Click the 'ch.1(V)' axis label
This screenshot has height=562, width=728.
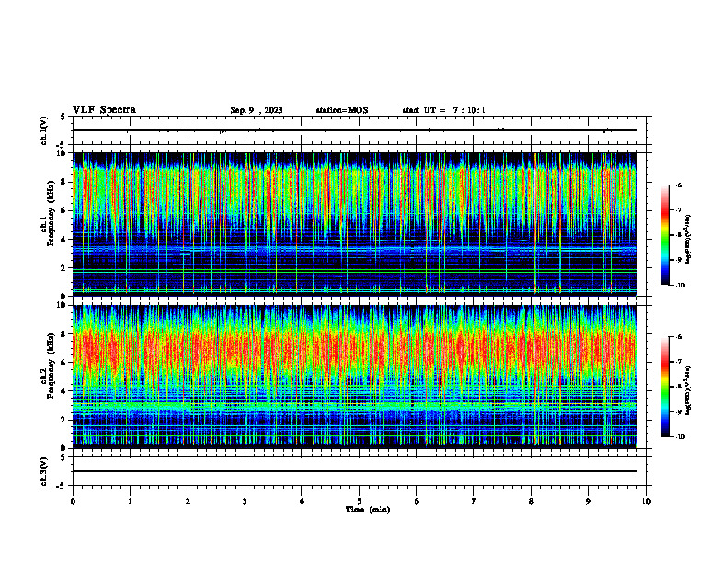[x=44, y=130]
